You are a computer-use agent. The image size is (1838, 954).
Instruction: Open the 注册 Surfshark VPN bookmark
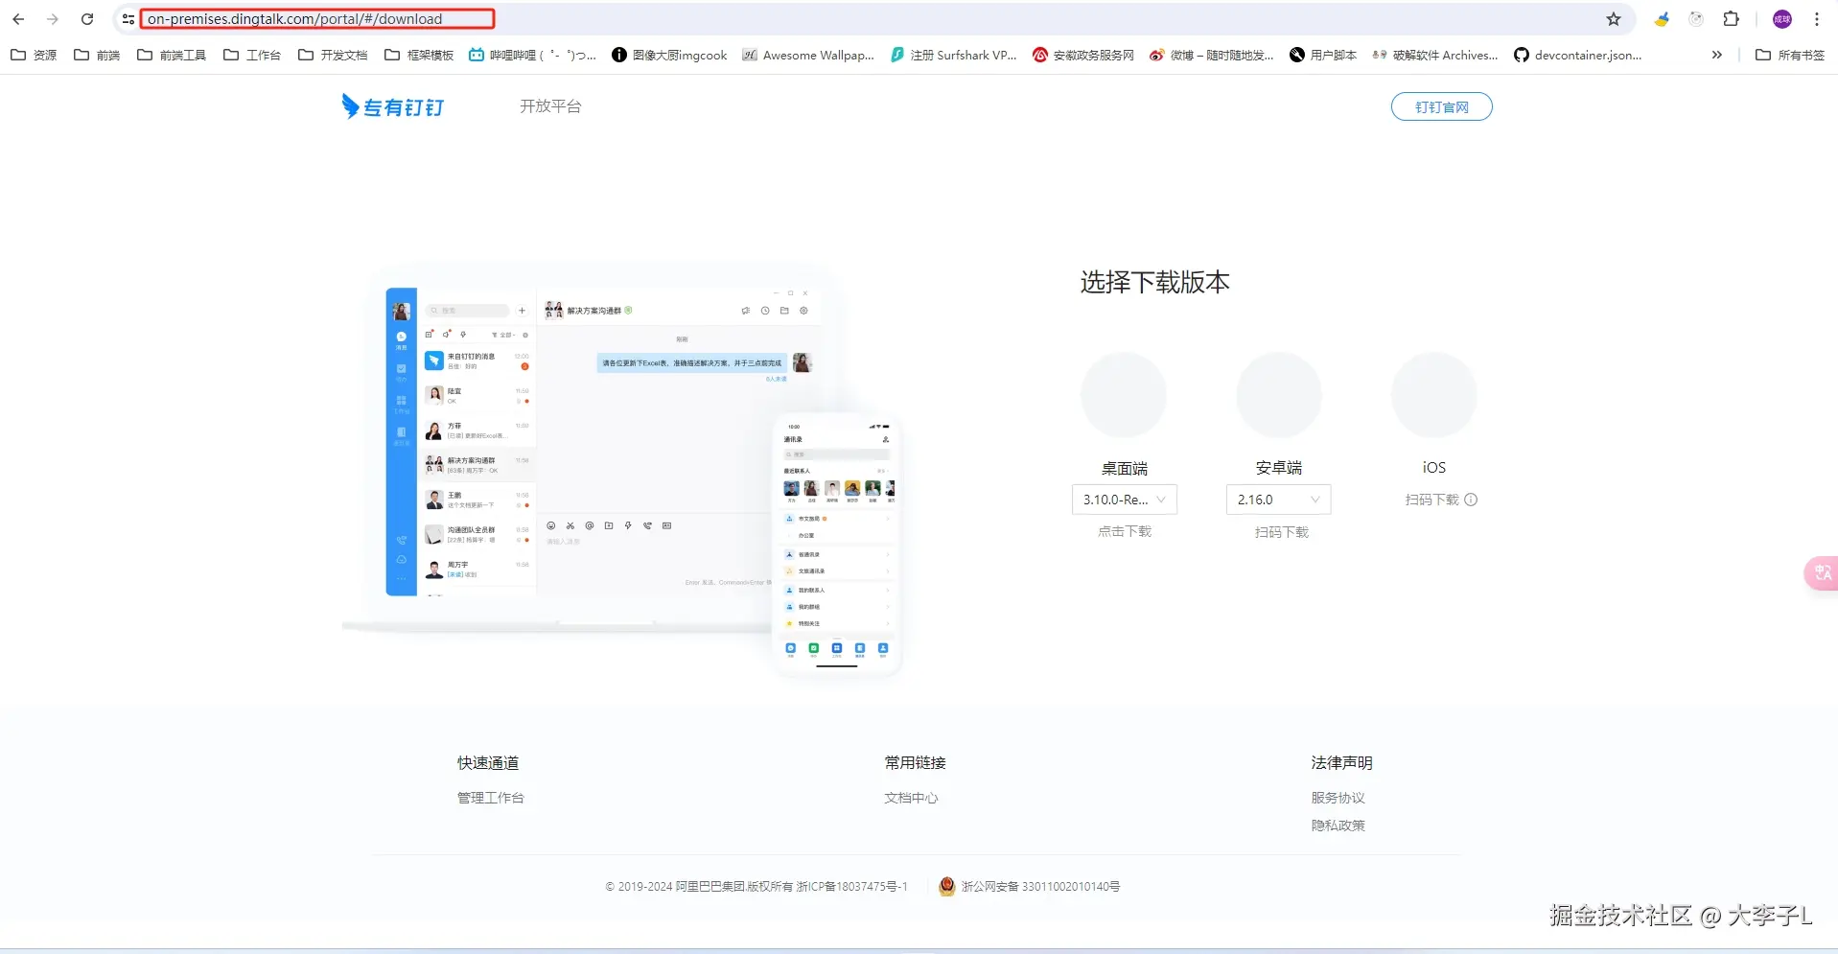point(953,56)
